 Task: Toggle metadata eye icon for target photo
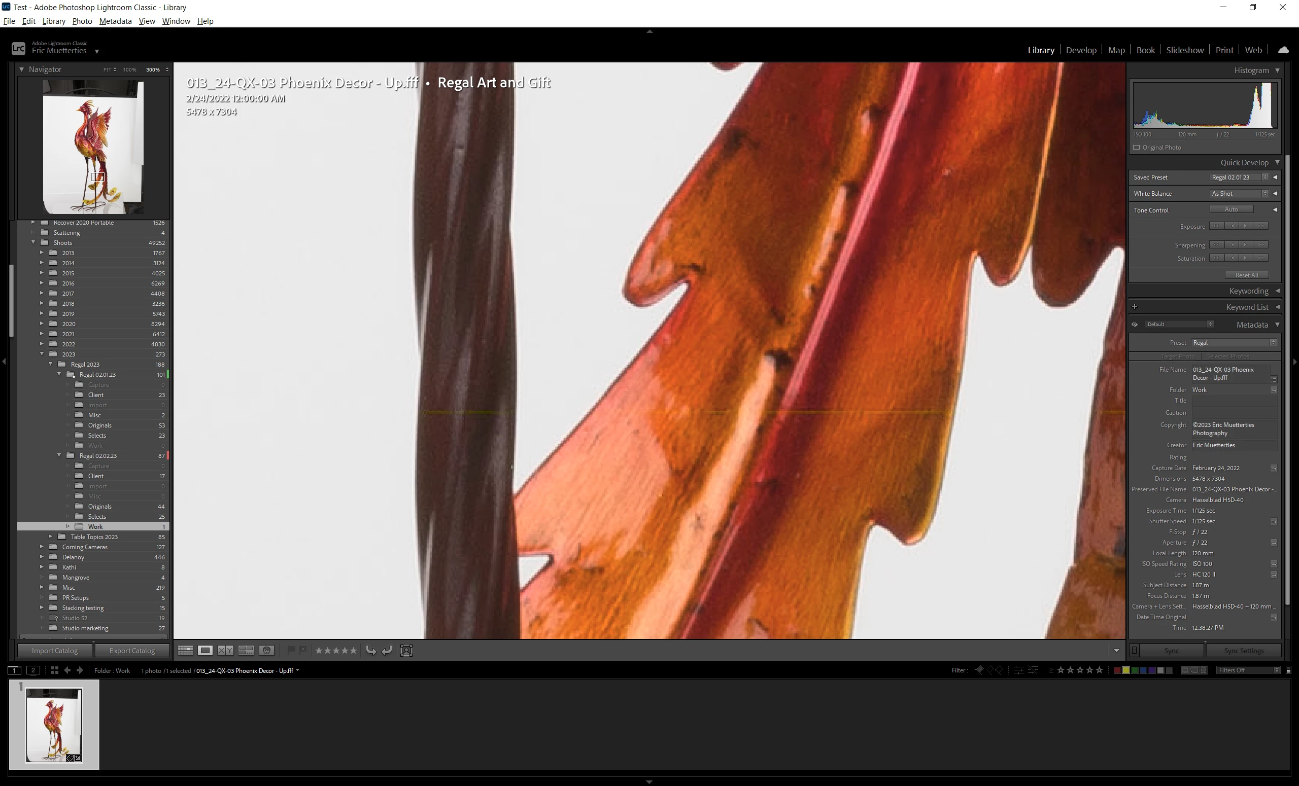pyautogui.click(x=1135, y=325)
